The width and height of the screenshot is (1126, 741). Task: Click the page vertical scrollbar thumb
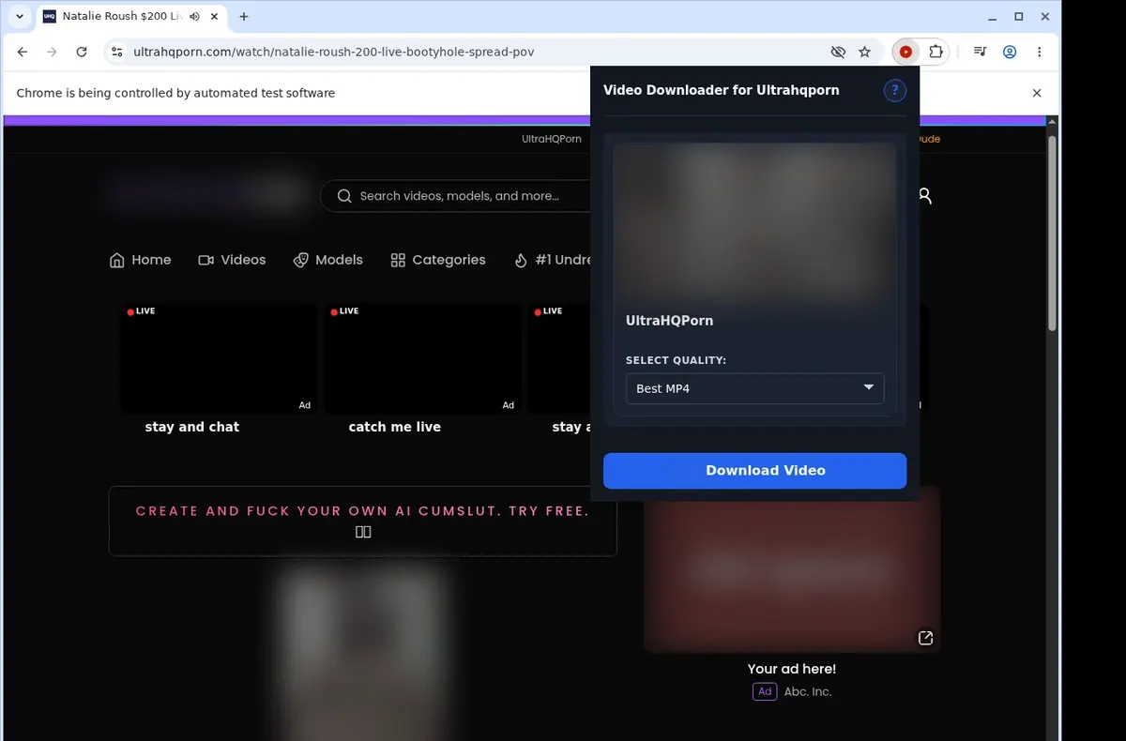pos(1052,233)
